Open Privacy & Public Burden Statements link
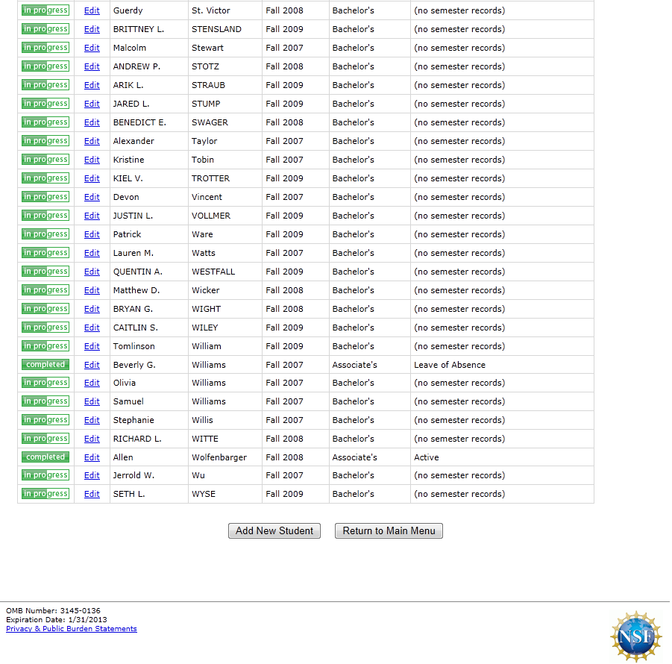672x664 pixels. tap(72, 629)
